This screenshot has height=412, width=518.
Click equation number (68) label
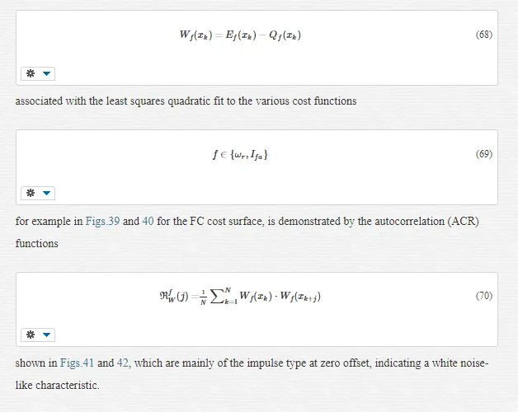(484, 35)
